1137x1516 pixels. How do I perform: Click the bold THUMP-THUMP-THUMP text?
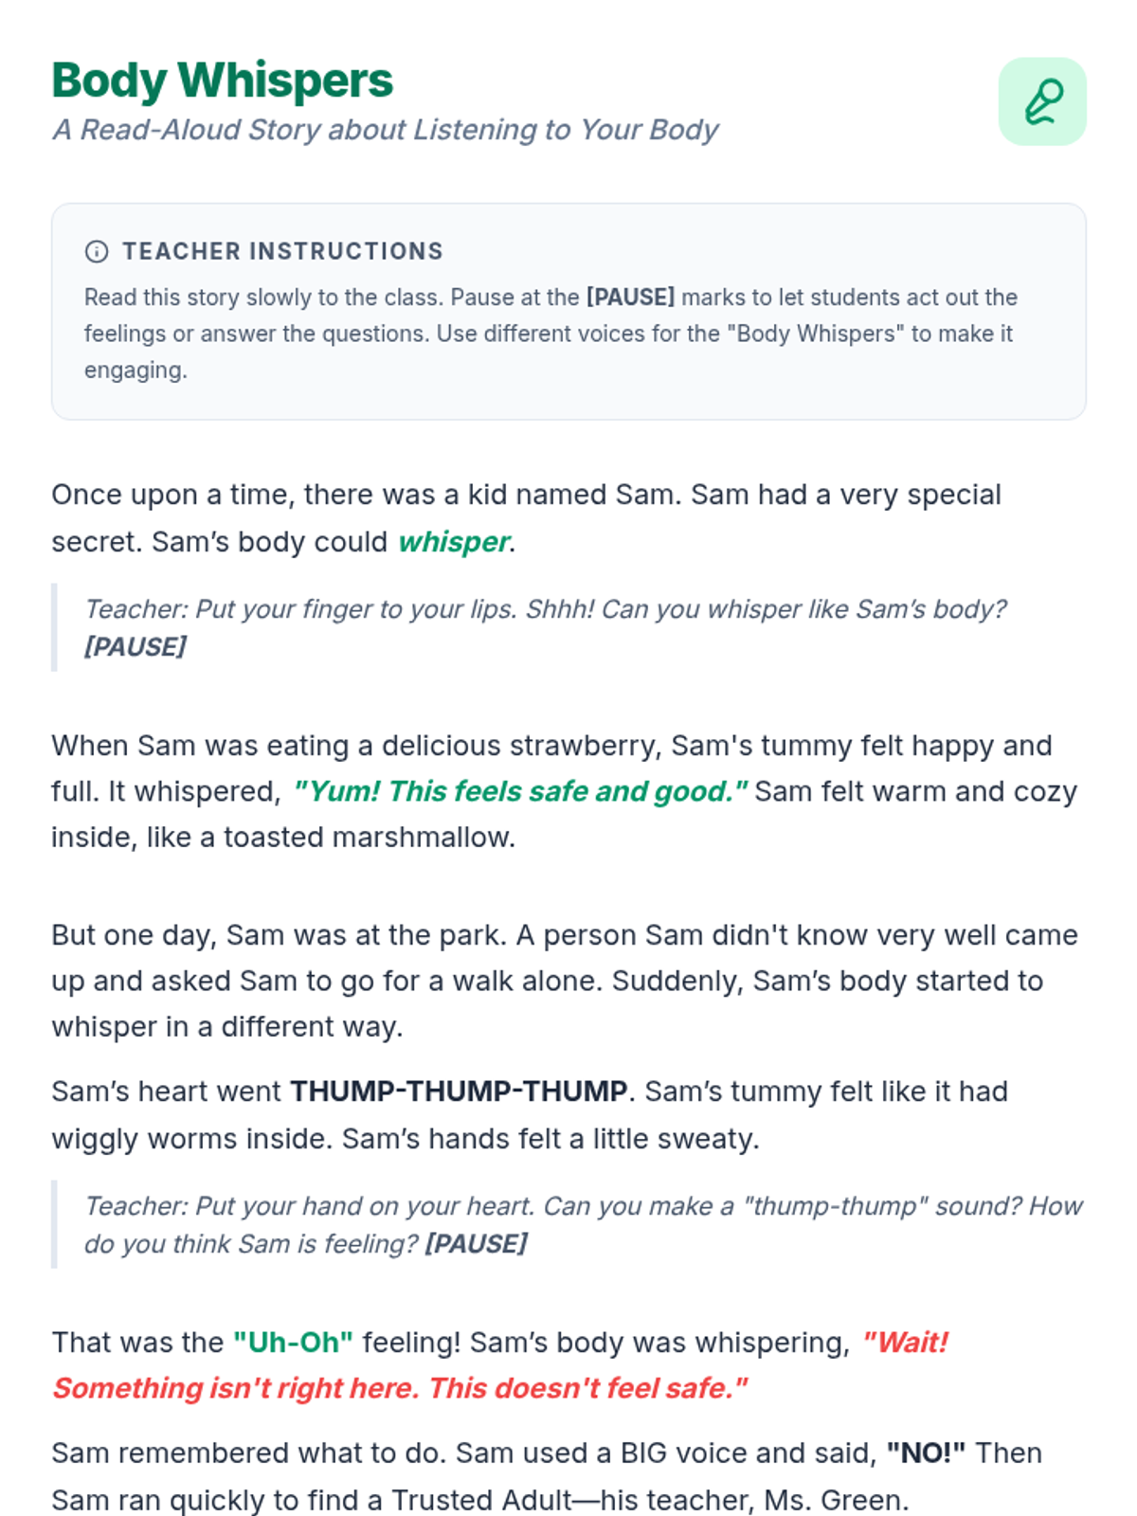click(x=459, y=1092)
